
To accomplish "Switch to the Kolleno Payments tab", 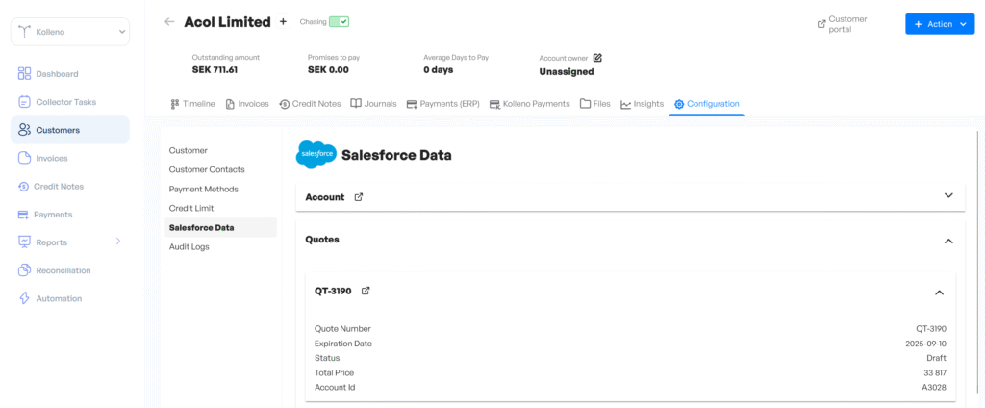I will pos(529,104).
